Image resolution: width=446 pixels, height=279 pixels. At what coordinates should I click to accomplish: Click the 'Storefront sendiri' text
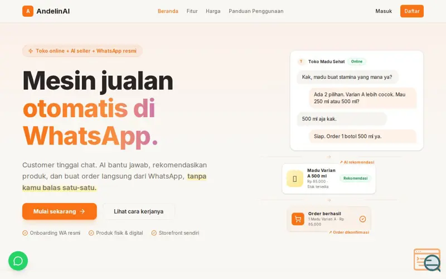(179, 233)
